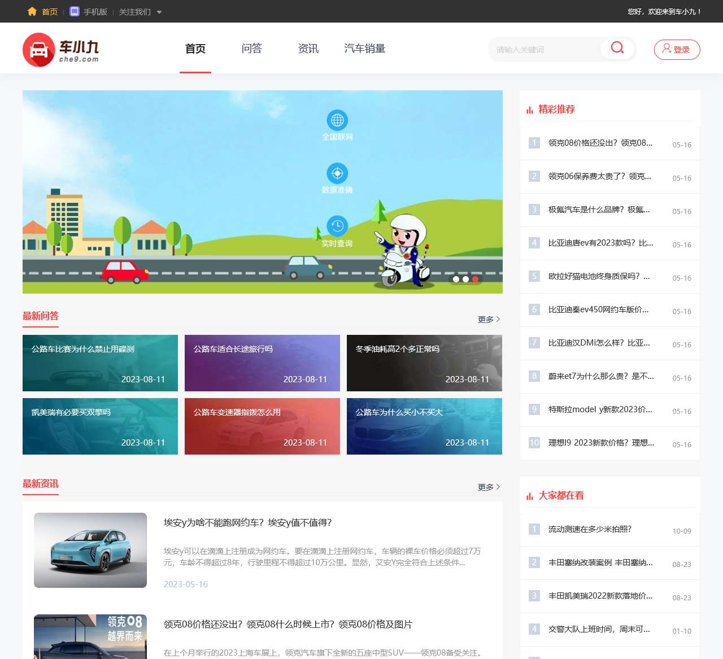Viewport: 723px width, 659px height.
Task: Open card 凯美瑞有必要买双擎吗
Action: [100, 426]
